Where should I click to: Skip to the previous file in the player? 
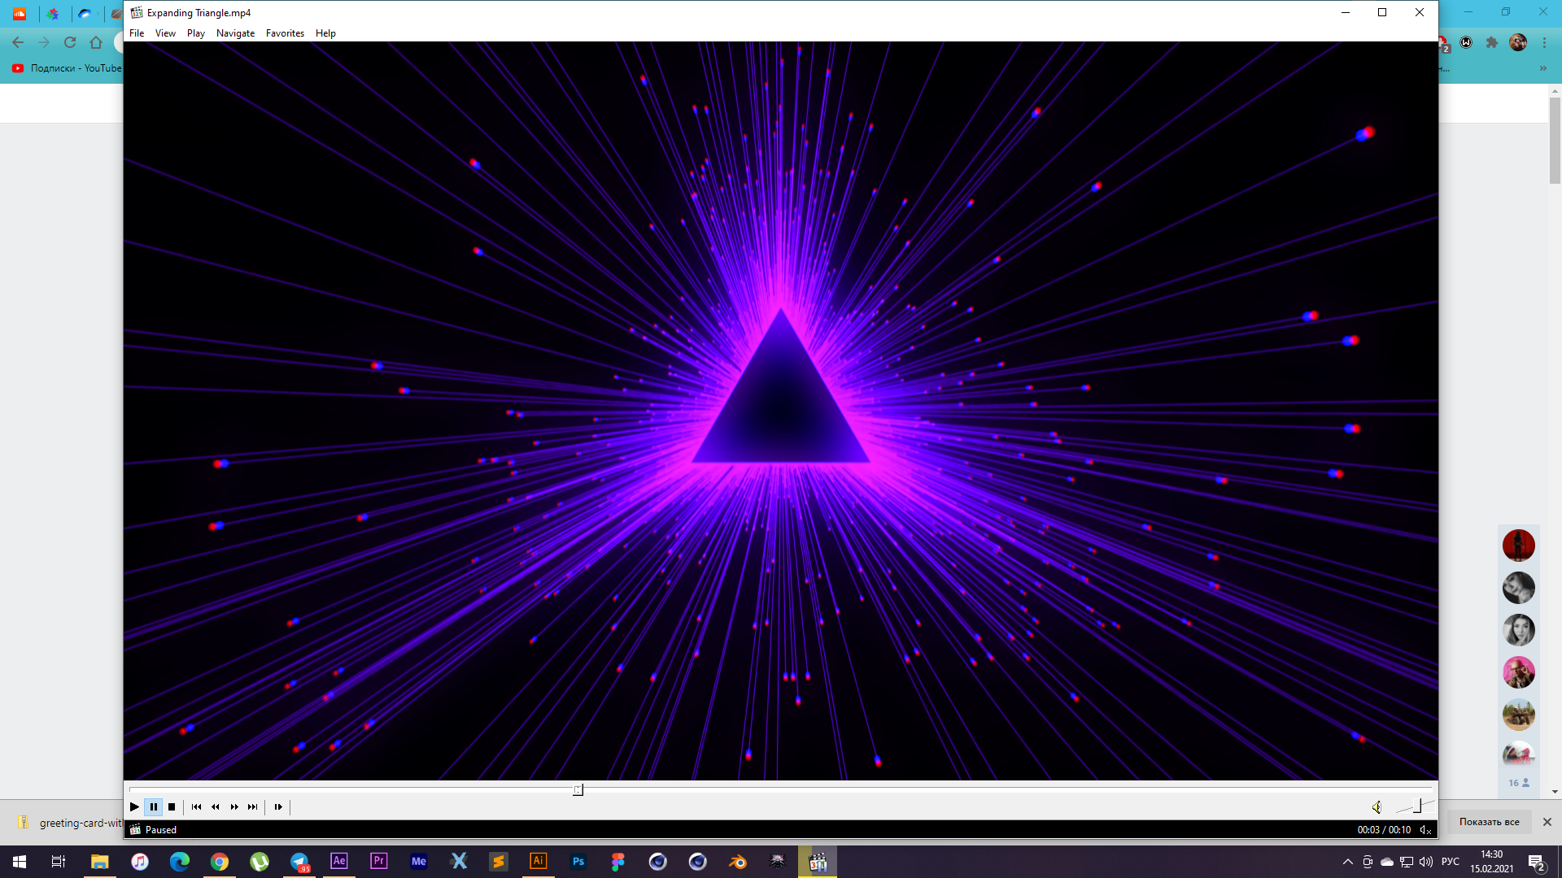[x=196, y=807]
